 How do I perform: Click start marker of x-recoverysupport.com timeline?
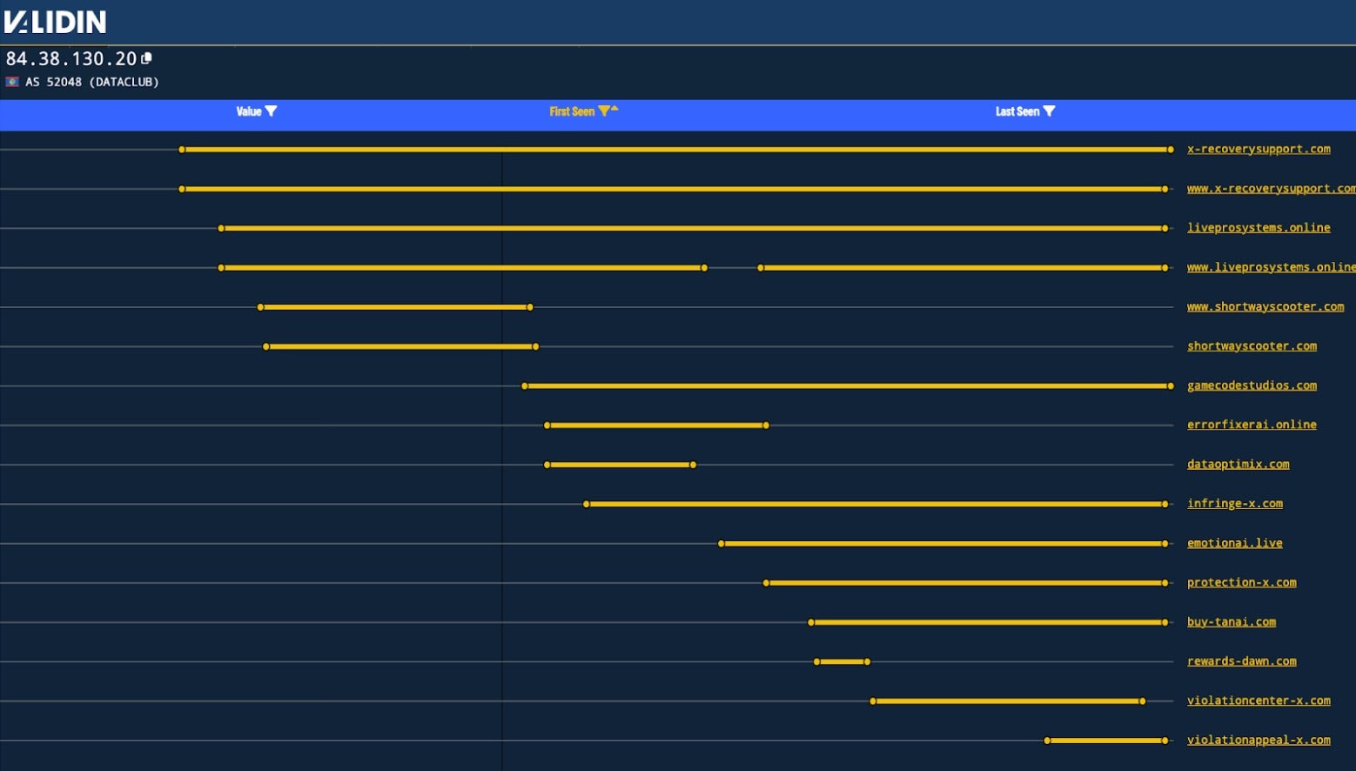(182, 150)
